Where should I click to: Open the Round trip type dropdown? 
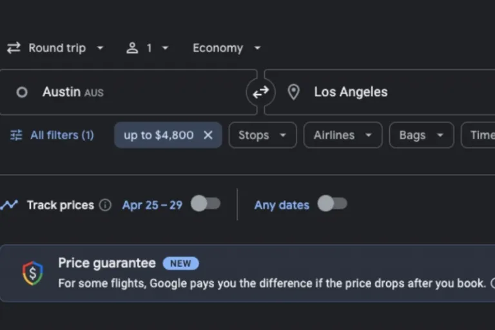pos(56,48)
